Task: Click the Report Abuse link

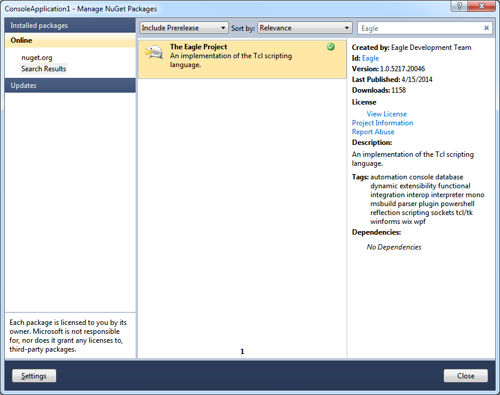Action: pos(373,131)
